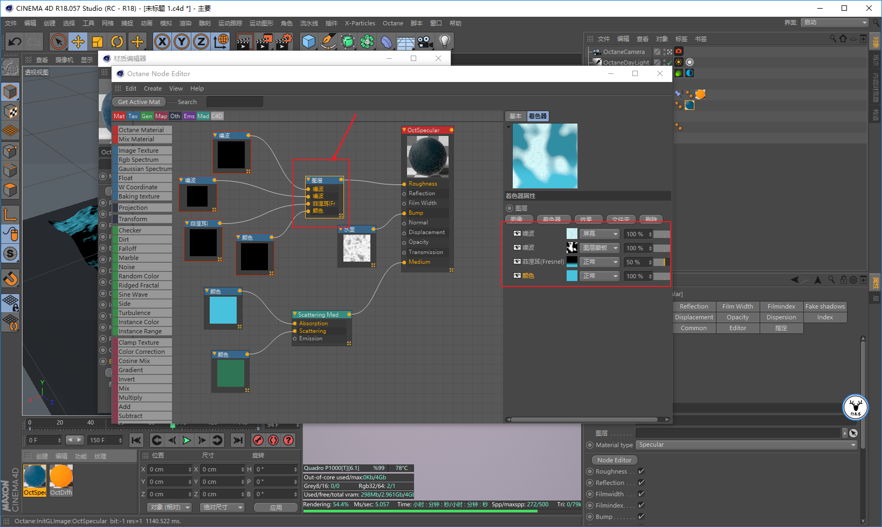Screen dimensions: 882x527
Task: Open the Octane menu in main menu bar
Action: click(393, 23)
